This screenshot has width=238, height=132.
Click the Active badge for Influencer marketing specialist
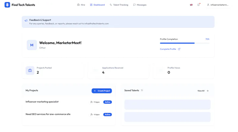(107, 102)
